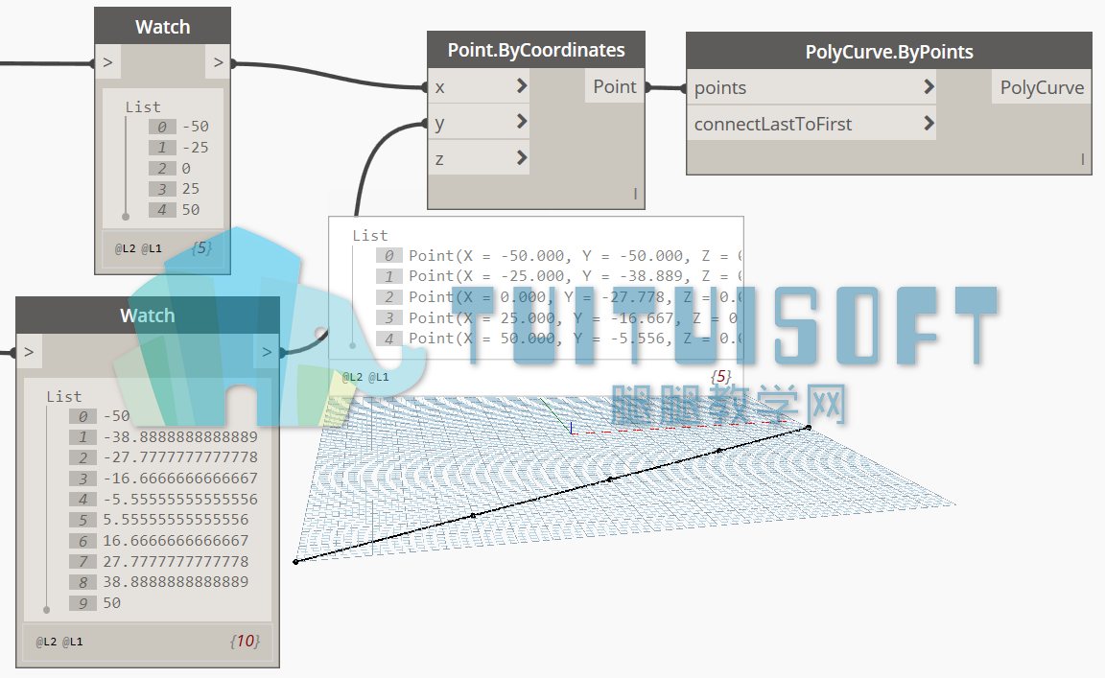The image size is (1105, 678).
Task: Click the z input port label
Action: [x=439, y=159]
